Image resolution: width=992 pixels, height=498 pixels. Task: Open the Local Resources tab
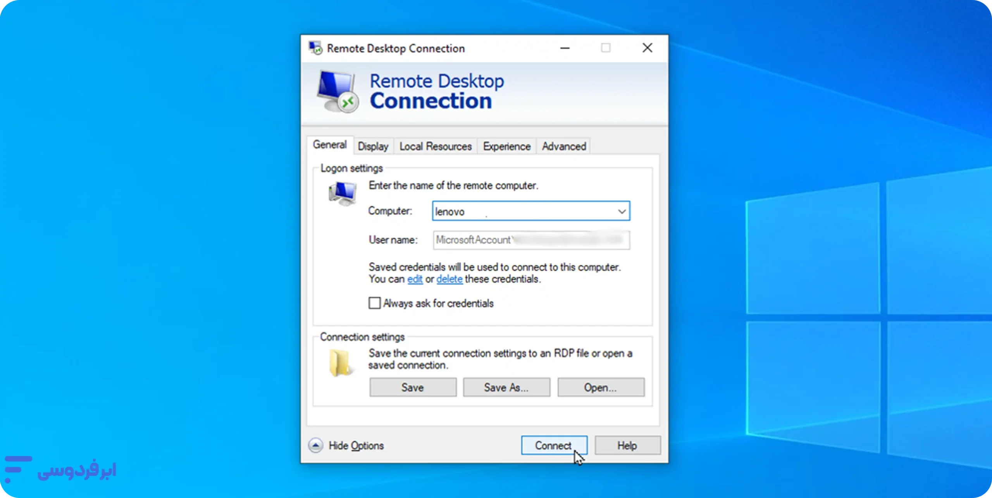click(x=435, y=146)
